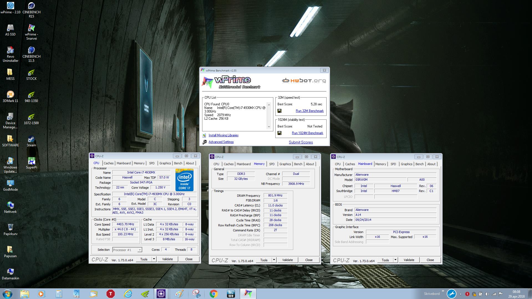
Task: Open wPrime - 2.10 desktop icon
Action: pyautogui.click(x=11, y=8)
